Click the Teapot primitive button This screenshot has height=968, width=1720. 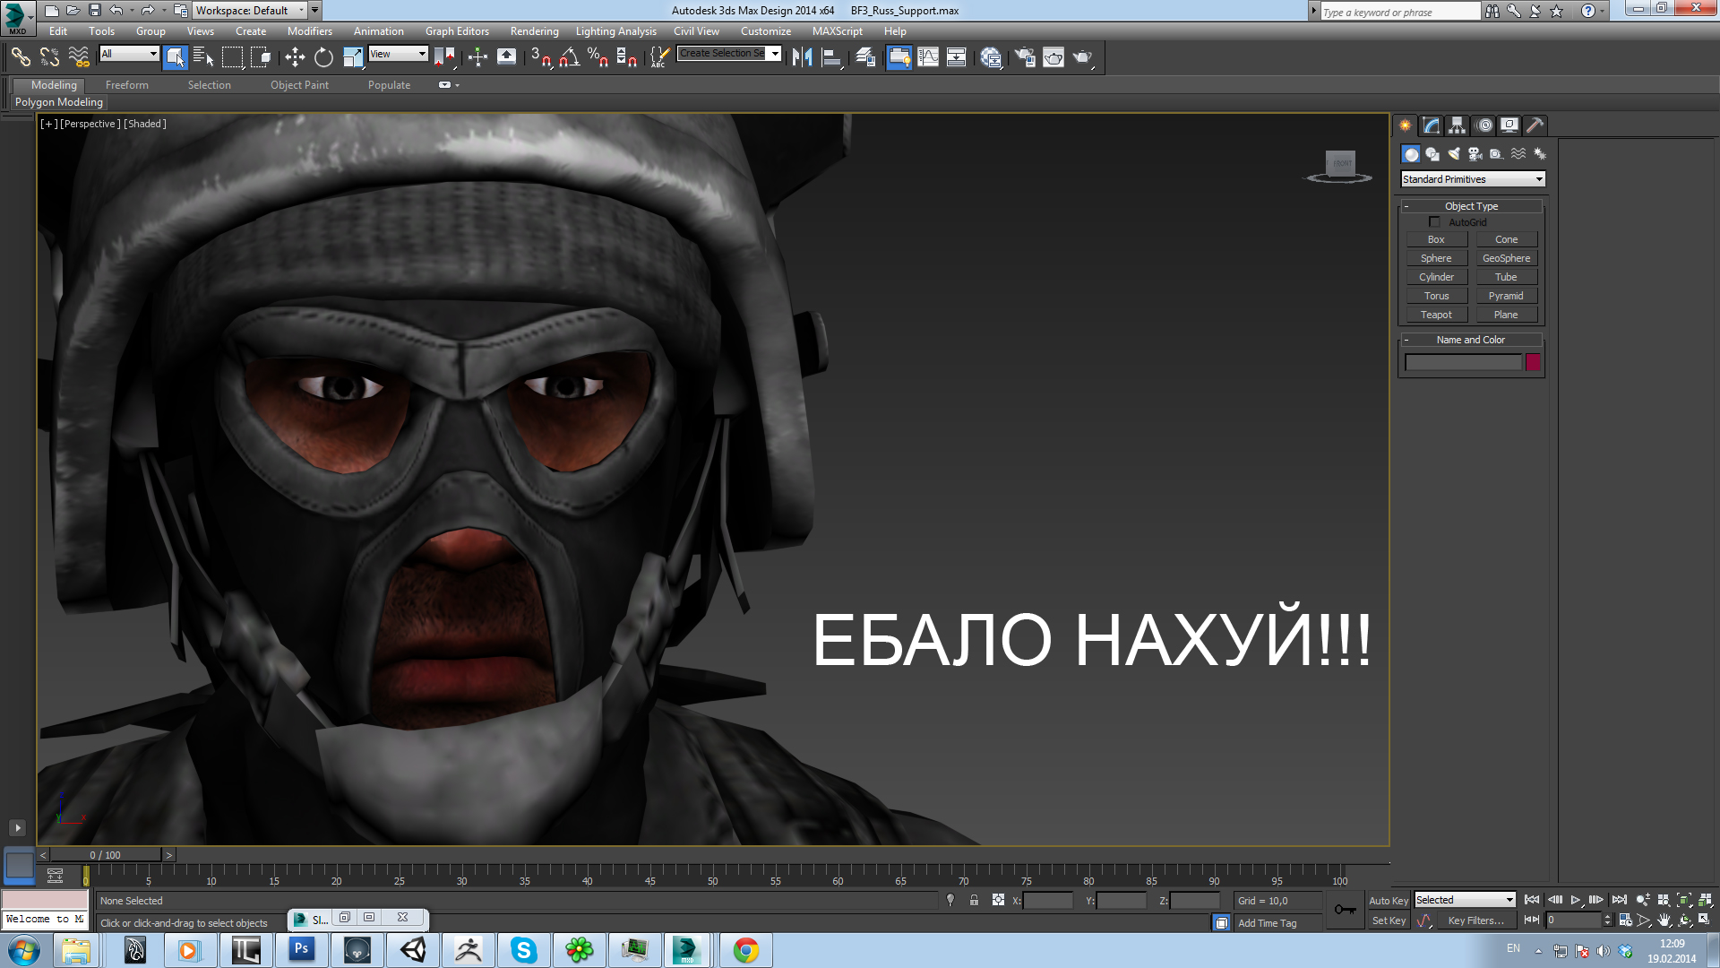tap(1436, 315)
